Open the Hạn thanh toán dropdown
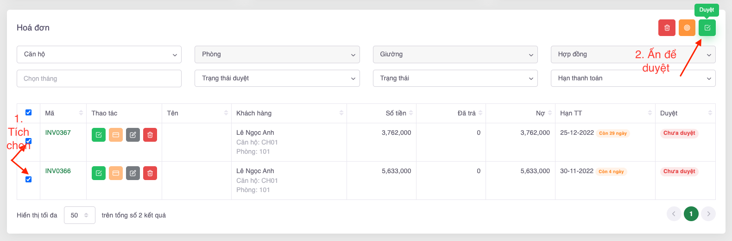Viewport: 732px width, 241px height. pos(633,78)
